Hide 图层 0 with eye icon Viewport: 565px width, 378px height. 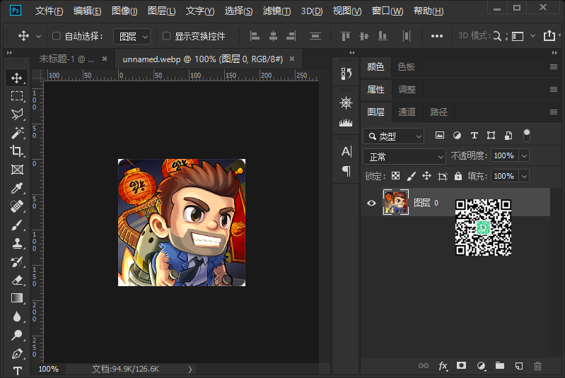(371, 203)
